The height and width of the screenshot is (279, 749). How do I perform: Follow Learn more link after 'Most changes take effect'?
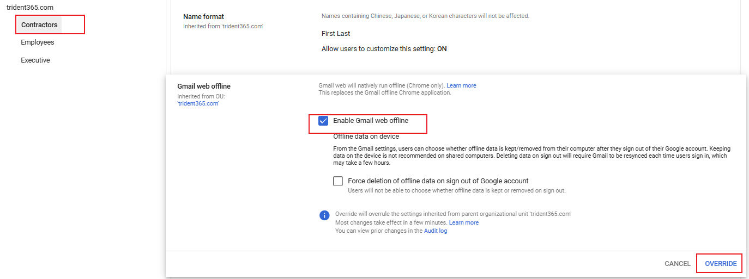coord(463,222)
